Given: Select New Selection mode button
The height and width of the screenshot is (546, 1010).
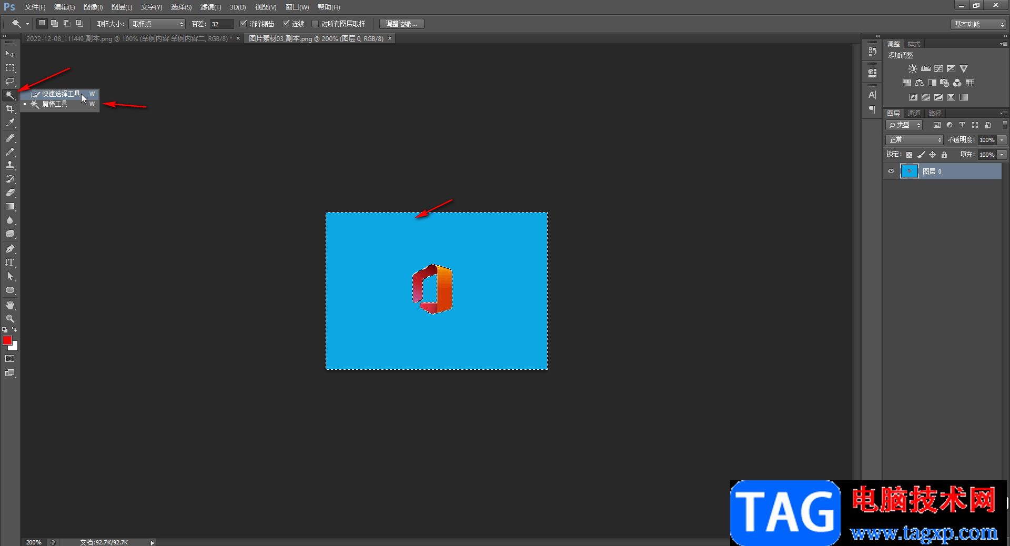Looking at the screenshot, I should 42,23.
